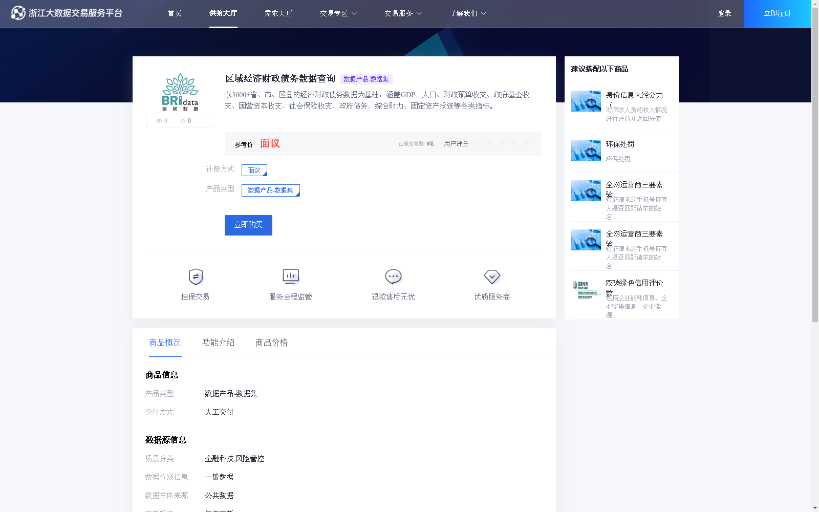Select the first star under 用户评分

pyautogui.click(x=477, y=143)
